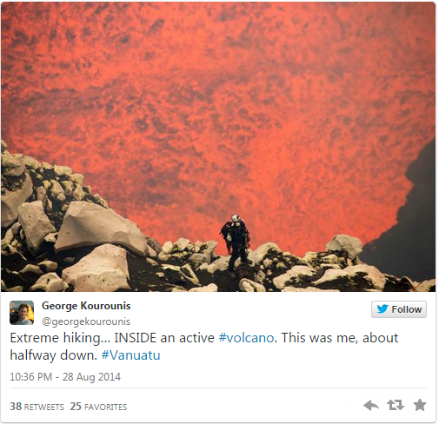Click the @georgekourounis handle
The height and width of the screenshot is (424, 439).
[x=86, y=321]
